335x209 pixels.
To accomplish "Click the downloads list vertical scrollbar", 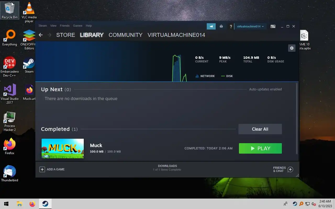I will pyautogui.click(x=297, y=118).
